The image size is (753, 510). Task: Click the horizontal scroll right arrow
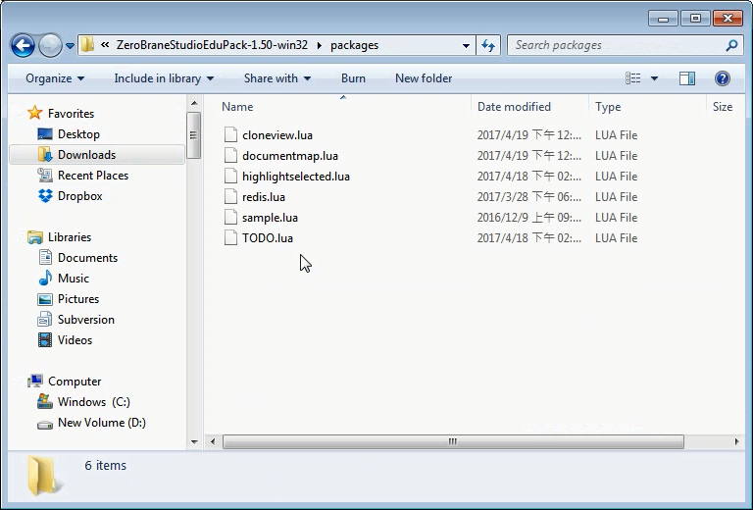[x=736, y=441]
